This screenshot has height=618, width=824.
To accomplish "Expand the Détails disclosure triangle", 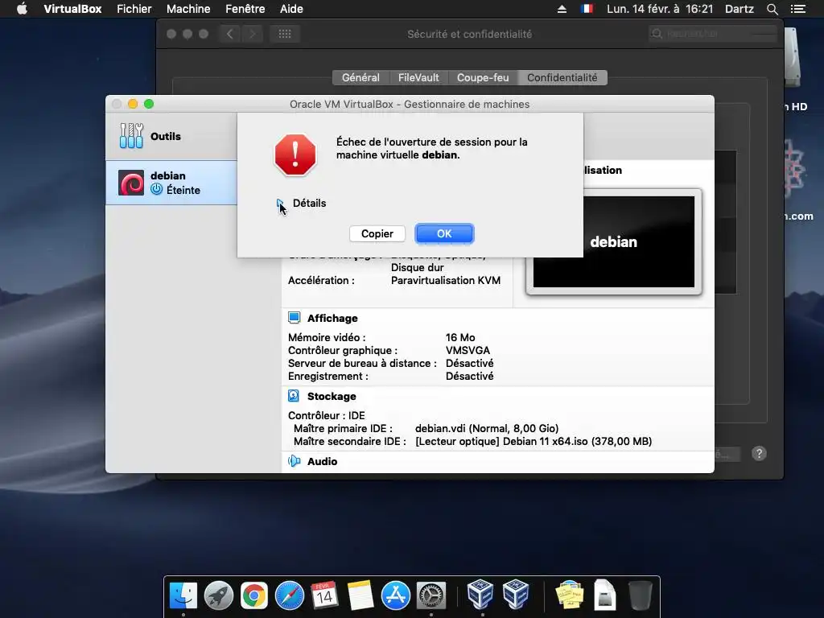I will coord(279,204).
